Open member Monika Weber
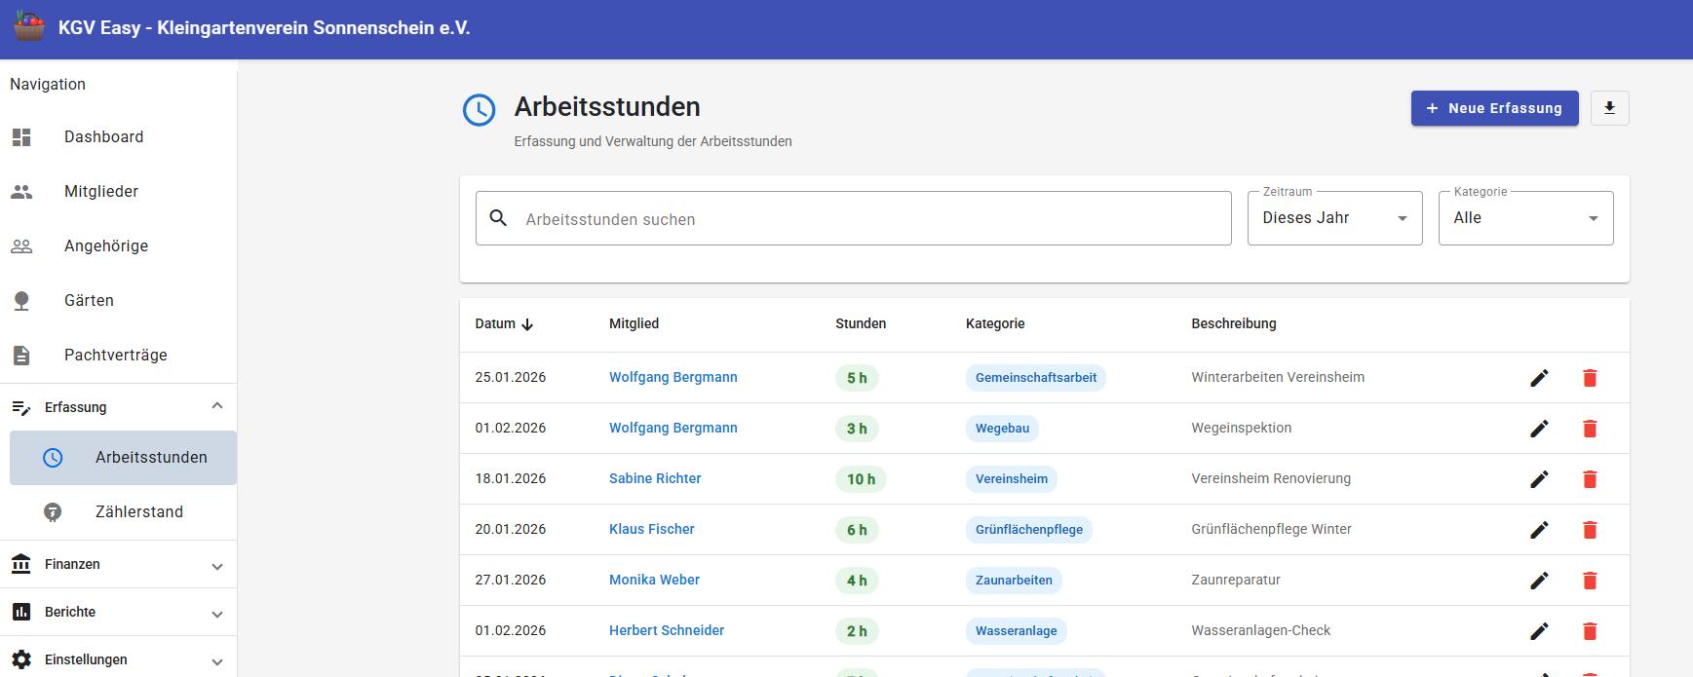Image resolution: width=1693 pixels, height=677 pixels. (x=654, y=580)
